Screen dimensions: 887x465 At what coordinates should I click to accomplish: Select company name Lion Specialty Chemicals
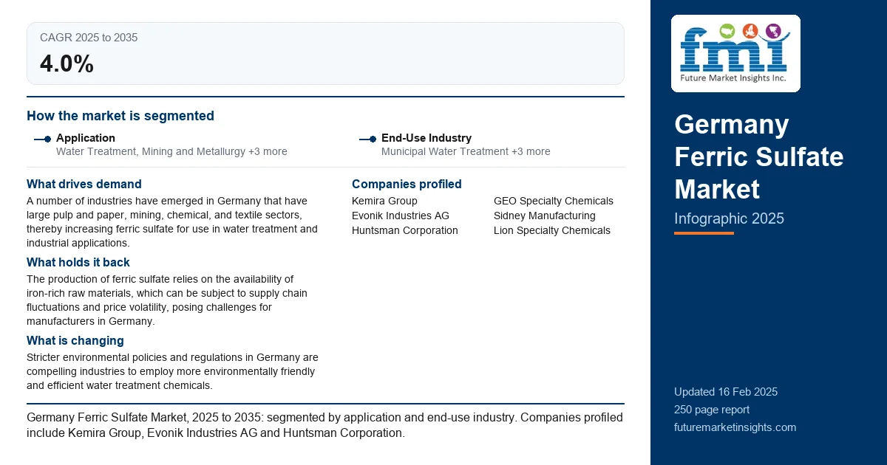552,230
